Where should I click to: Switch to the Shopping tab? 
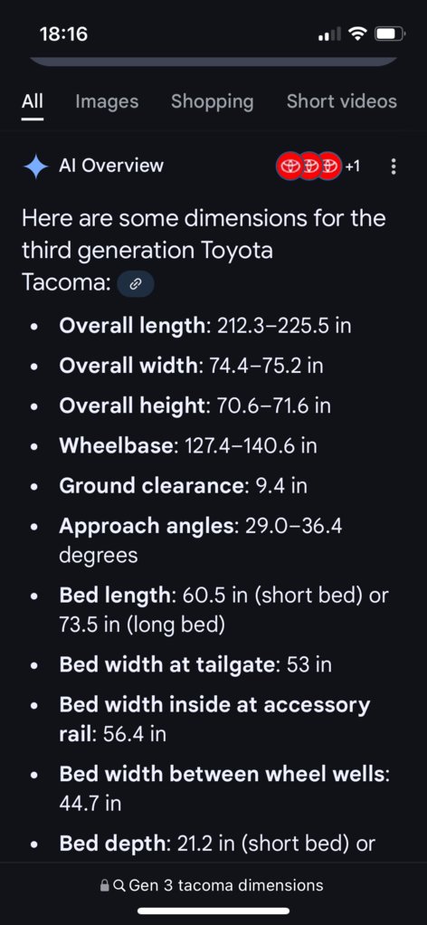click(213, 101)
